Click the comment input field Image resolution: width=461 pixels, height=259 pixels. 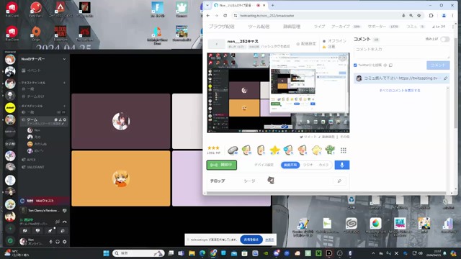click(x=402, y=52)
